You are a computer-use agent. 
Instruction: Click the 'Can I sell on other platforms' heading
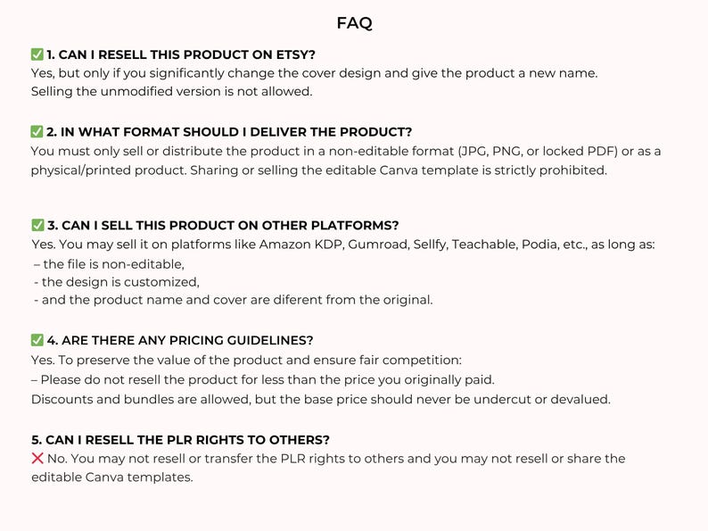click(223, 226)
